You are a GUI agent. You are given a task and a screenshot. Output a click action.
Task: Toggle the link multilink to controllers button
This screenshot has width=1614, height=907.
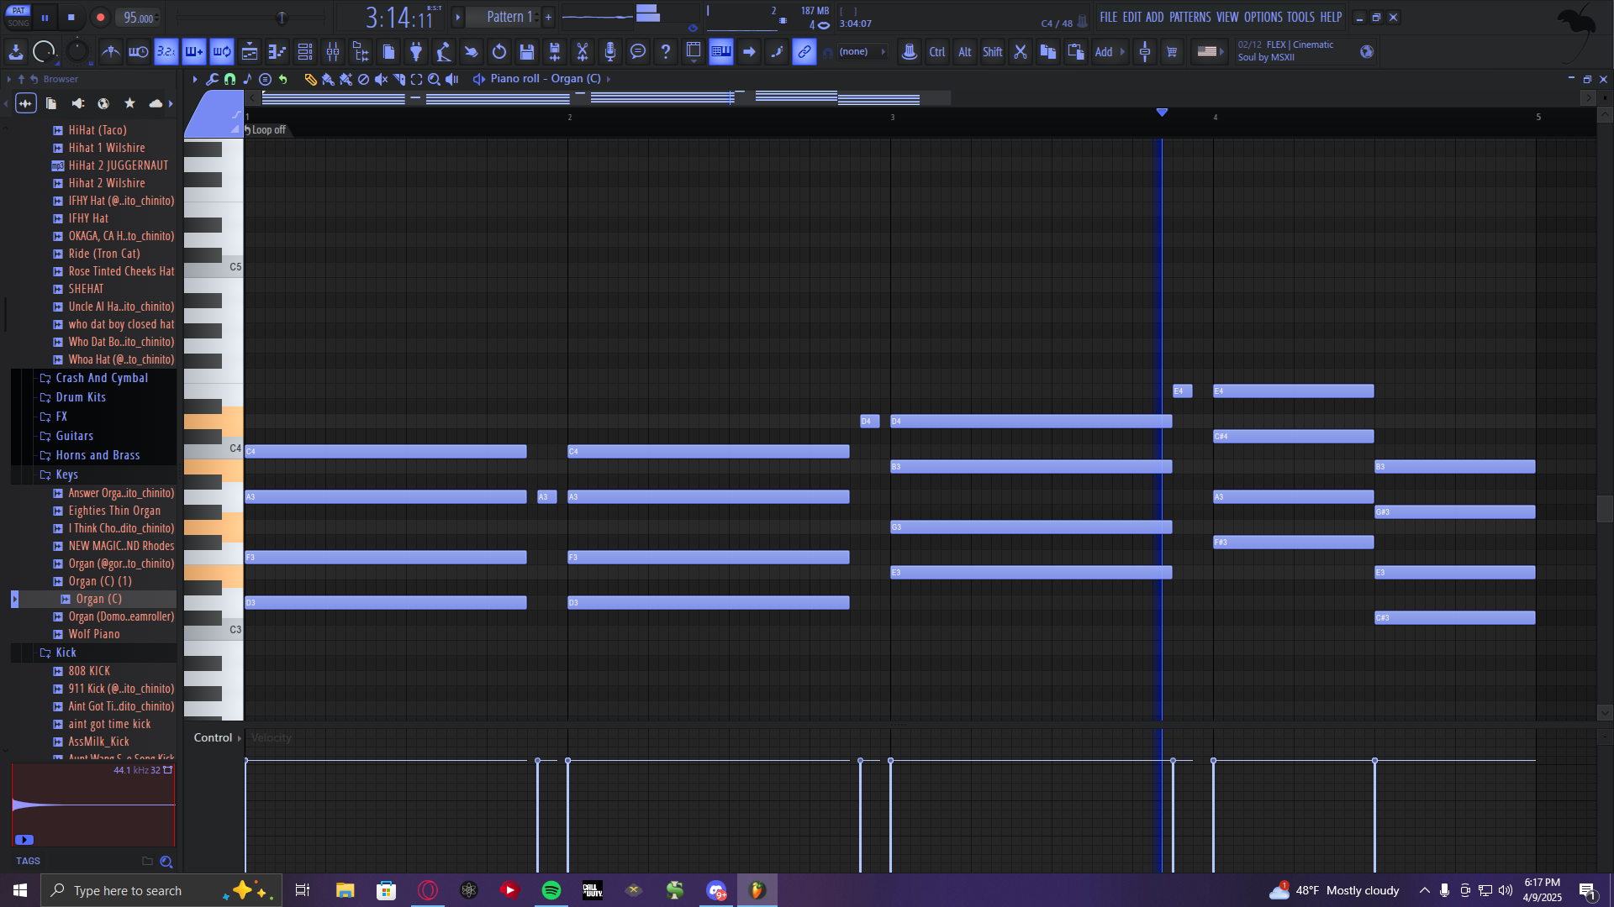pos(804,52)
